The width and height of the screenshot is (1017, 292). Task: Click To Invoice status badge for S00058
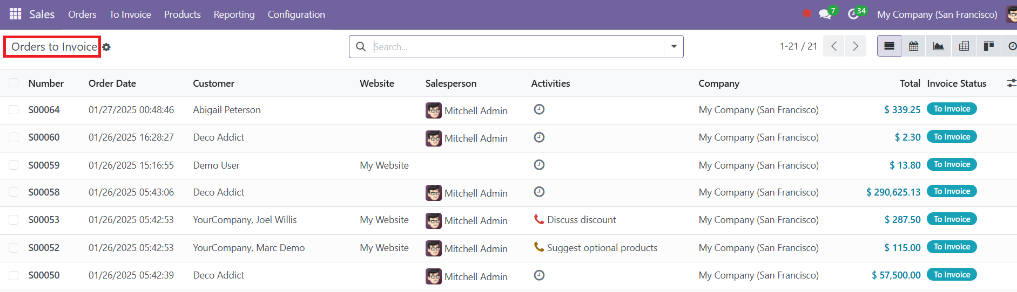click(x=952, y=191)
